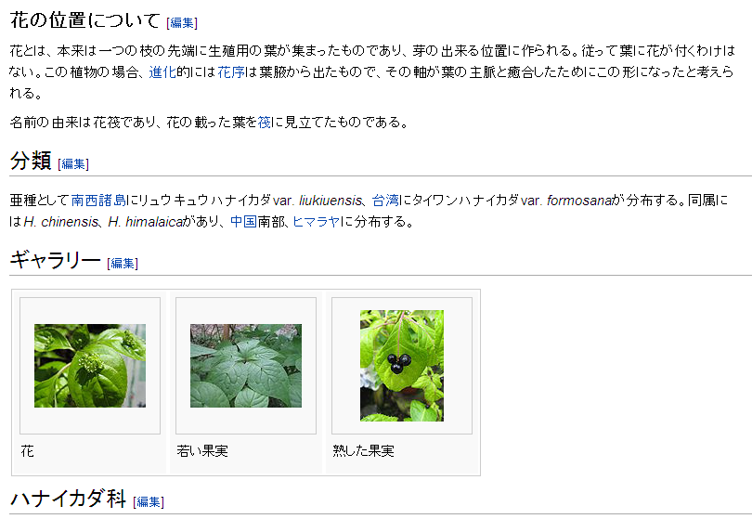Edit the 分類 section
The image size is (752, 519).
click(x=73, y=164)
